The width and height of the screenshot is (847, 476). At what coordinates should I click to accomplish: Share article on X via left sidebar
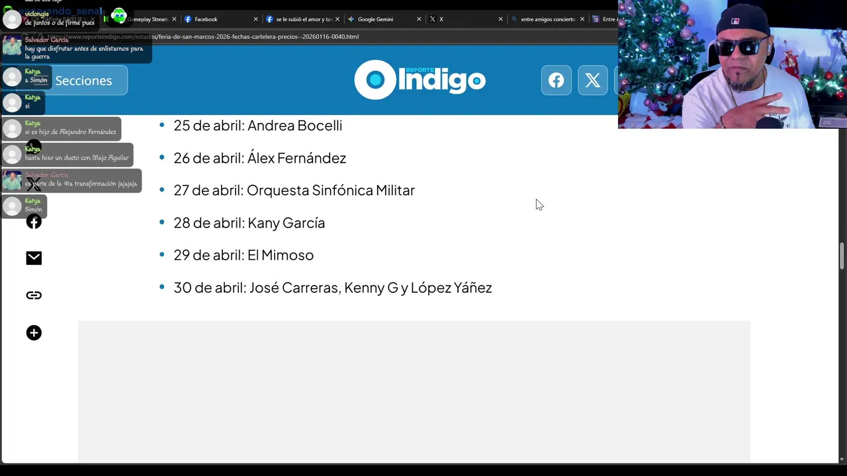tap(34, 184)
